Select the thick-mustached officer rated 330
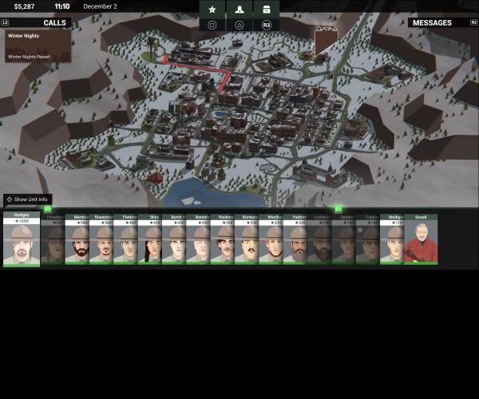This screenshot has height=399, width=479. 247,239
